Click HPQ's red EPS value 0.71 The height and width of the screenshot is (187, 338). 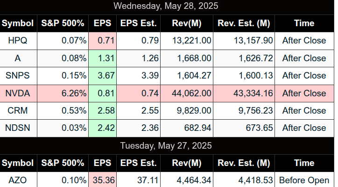tap(102, 41)
